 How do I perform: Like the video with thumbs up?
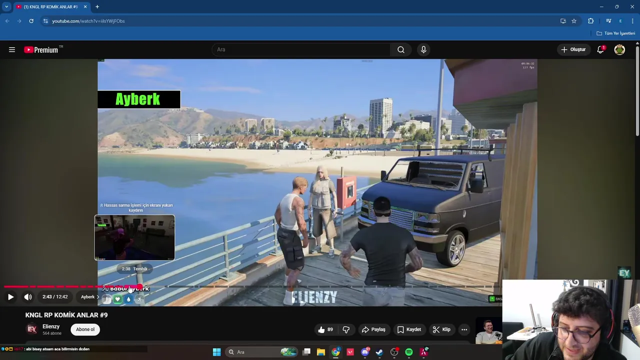point(325,329)
